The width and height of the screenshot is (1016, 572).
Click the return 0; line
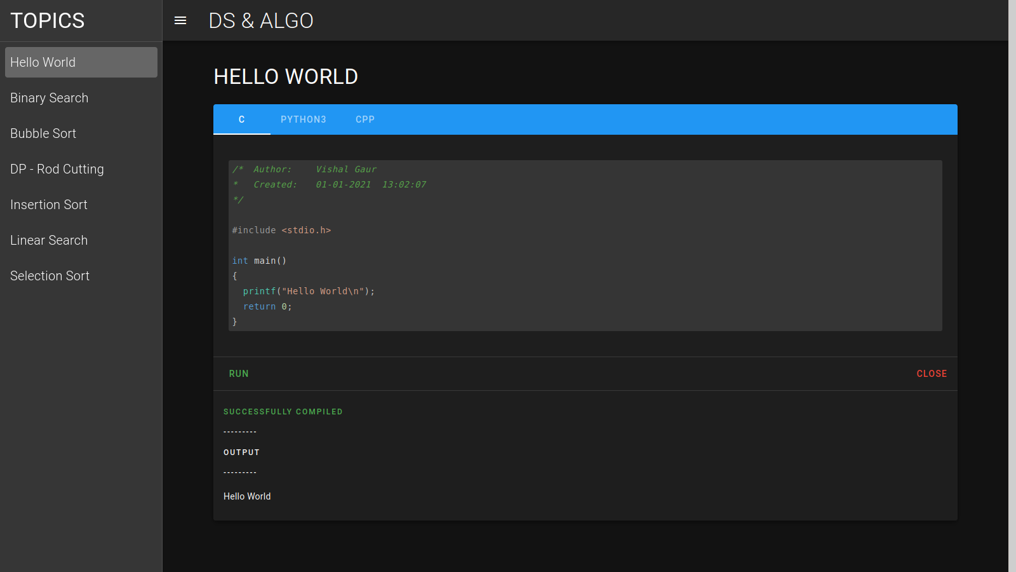[267, 306]
